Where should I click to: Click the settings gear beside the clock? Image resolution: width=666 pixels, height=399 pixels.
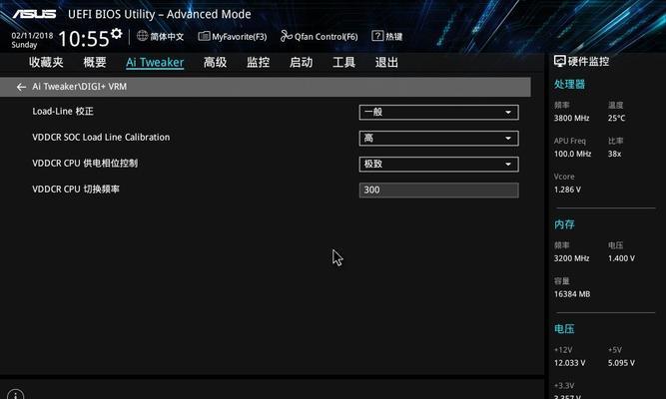click(x=117, y=34)
